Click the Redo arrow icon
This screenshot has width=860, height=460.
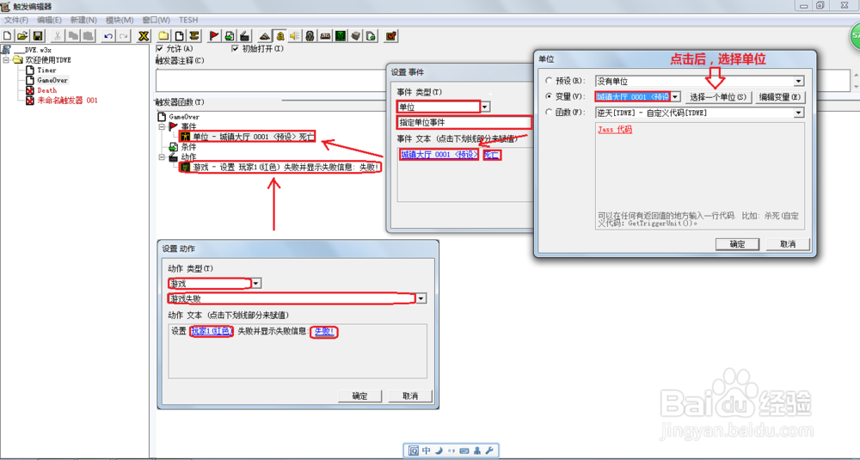[x=123, y=36]
